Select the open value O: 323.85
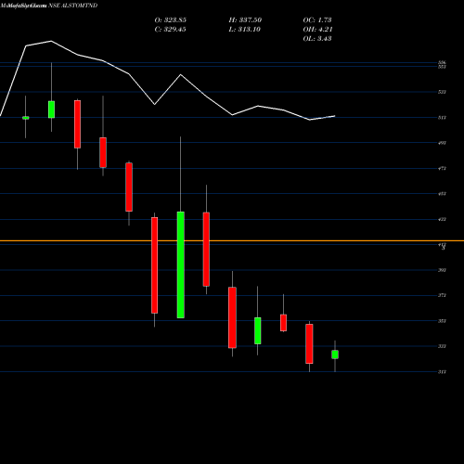The width and height of the screenshot is (464, 464). [x=171, y=20]
